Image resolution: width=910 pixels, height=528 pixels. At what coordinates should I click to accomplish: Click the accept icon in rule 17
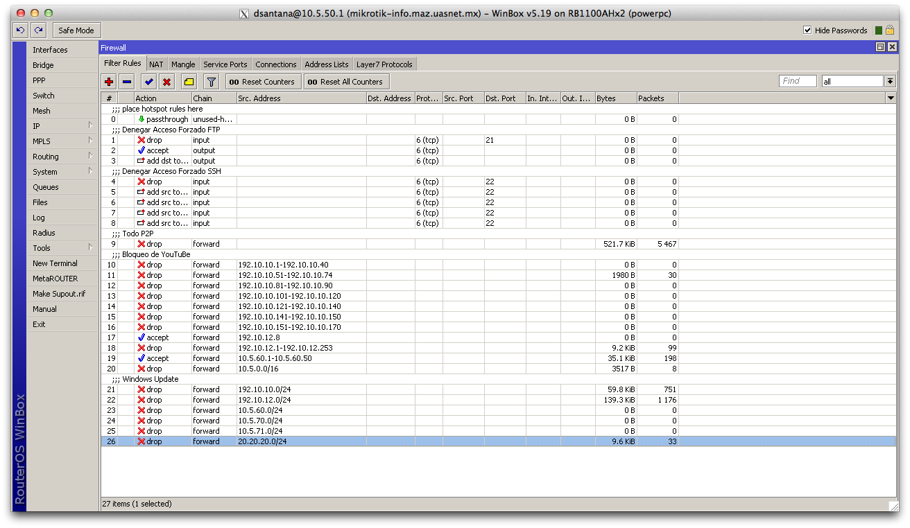point(141,337)
